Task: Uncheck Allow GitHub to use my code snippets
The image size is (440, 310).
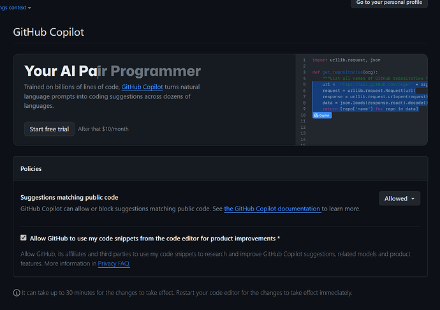Action: click(24, 238)
